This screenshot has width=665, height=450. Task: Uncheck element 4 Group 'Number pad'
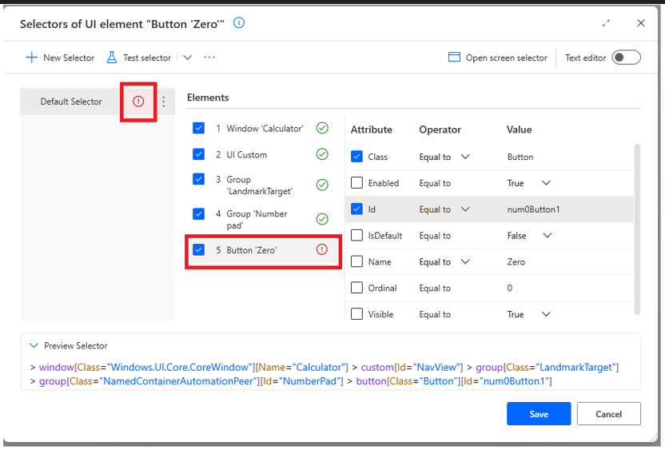[198, 213]
